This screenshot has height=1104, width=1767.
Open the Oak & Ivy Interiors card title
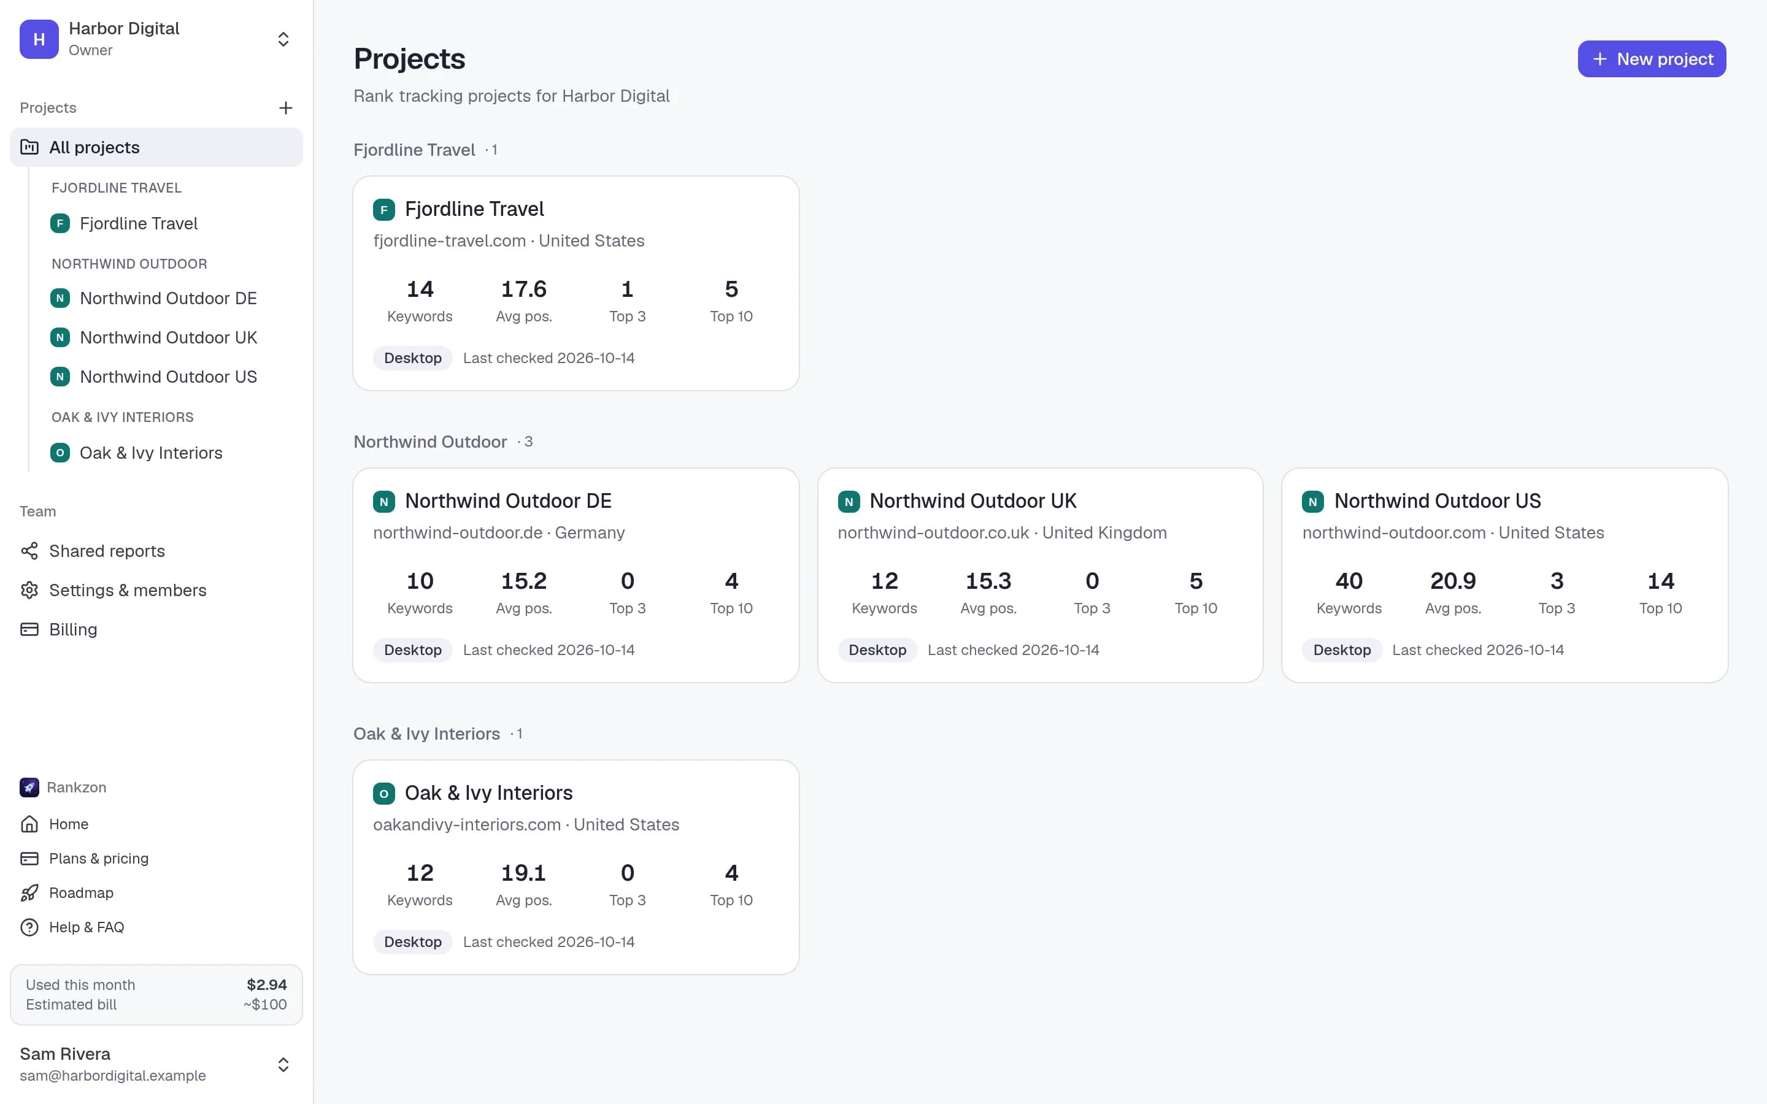pyautogui.click(x=488, y=793)
